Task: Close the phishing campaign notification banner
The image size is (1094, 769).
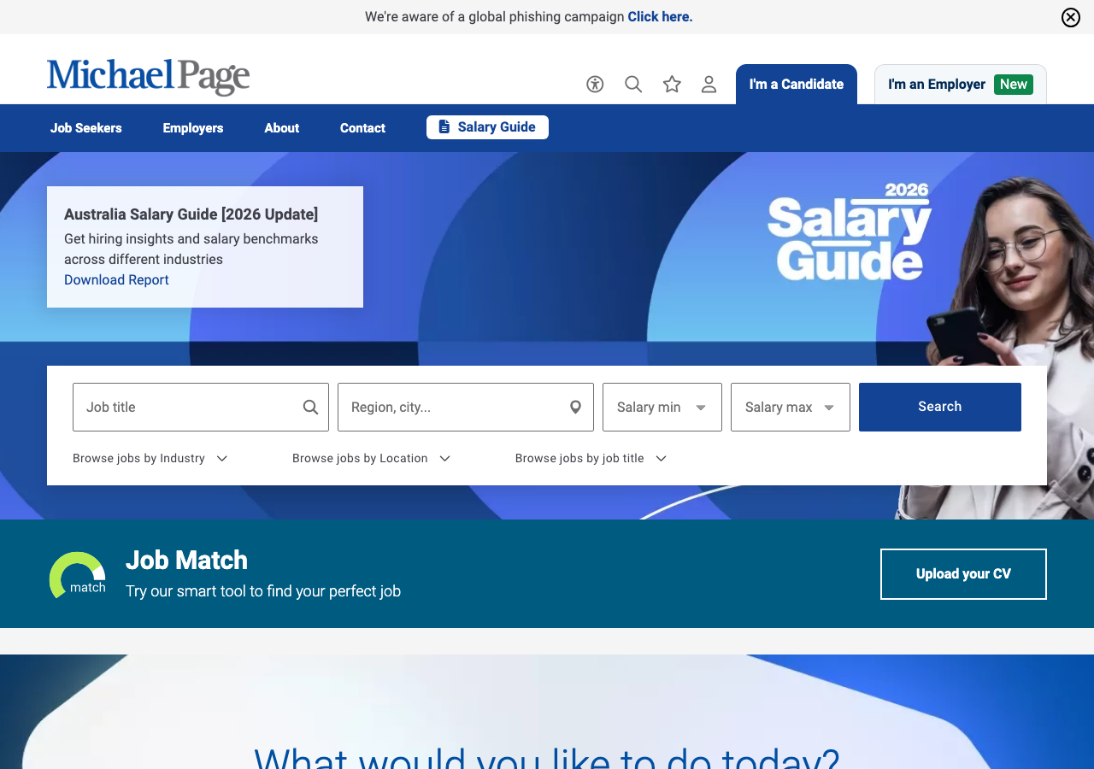Action: tap(1071, 17)
